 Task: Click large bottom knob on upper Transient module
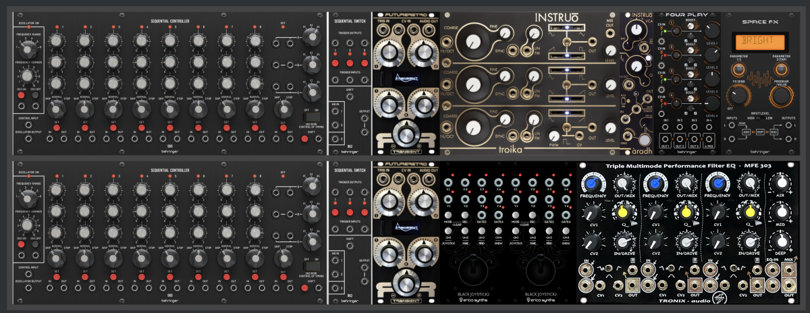click(x=406, y=134)
